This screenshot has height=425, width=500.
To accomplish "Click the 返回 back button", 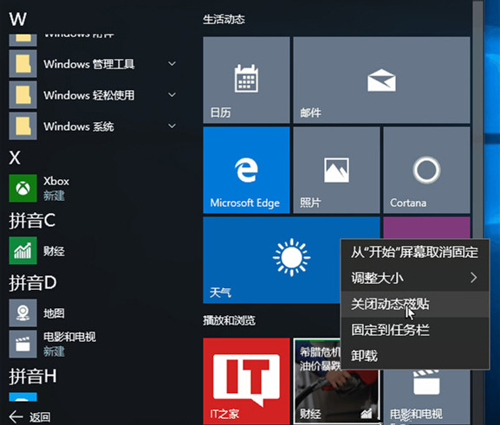I will (x=29, y=416).
